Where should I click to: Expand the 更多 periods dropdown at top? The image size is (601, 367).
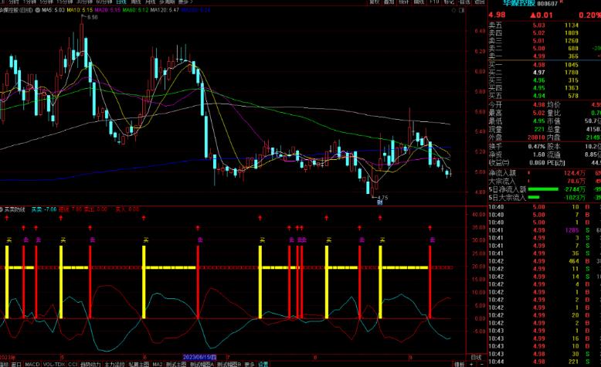pos(185,2)
